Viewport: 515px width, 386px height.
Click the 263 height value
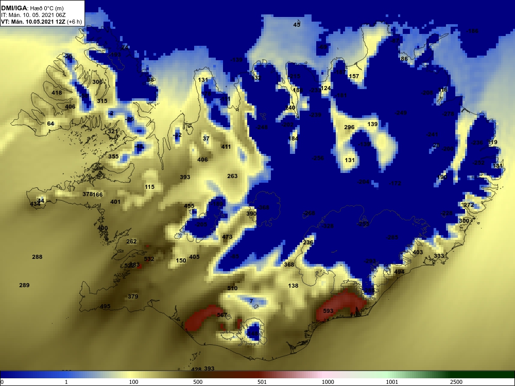tap(232, 176)
